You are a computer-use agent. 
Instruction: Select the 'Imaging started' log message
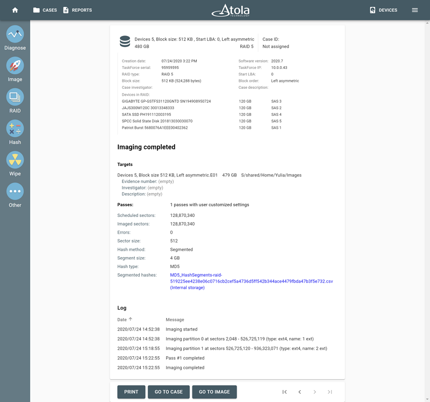click(182, 329)
